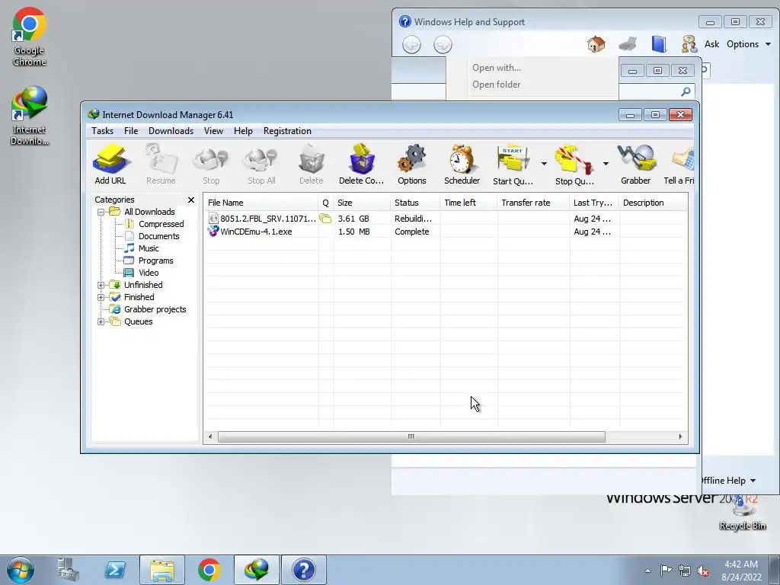Click the Stop Queue icon
Screen dimensions: 780x585
pyautogui.click(x=574, y=165)
